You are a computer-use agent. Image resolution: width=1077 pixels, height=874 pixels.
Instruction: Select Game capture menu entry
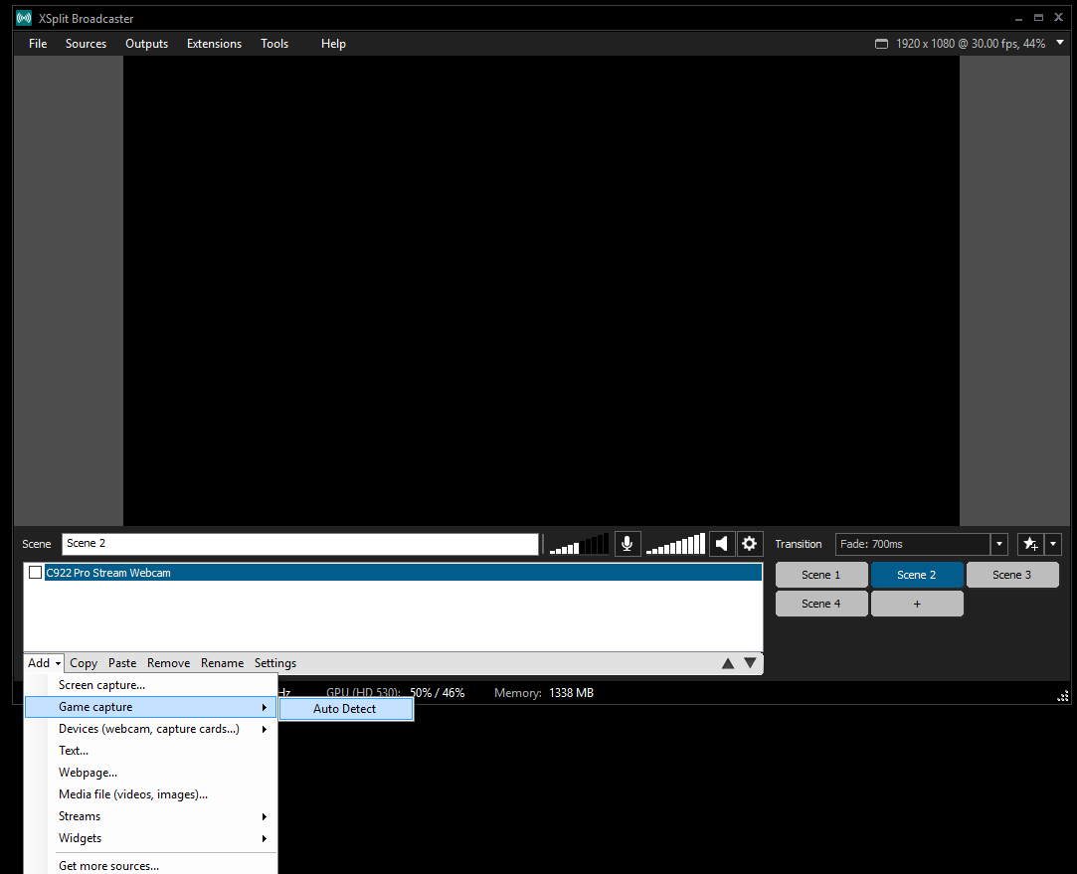[151, 707]
